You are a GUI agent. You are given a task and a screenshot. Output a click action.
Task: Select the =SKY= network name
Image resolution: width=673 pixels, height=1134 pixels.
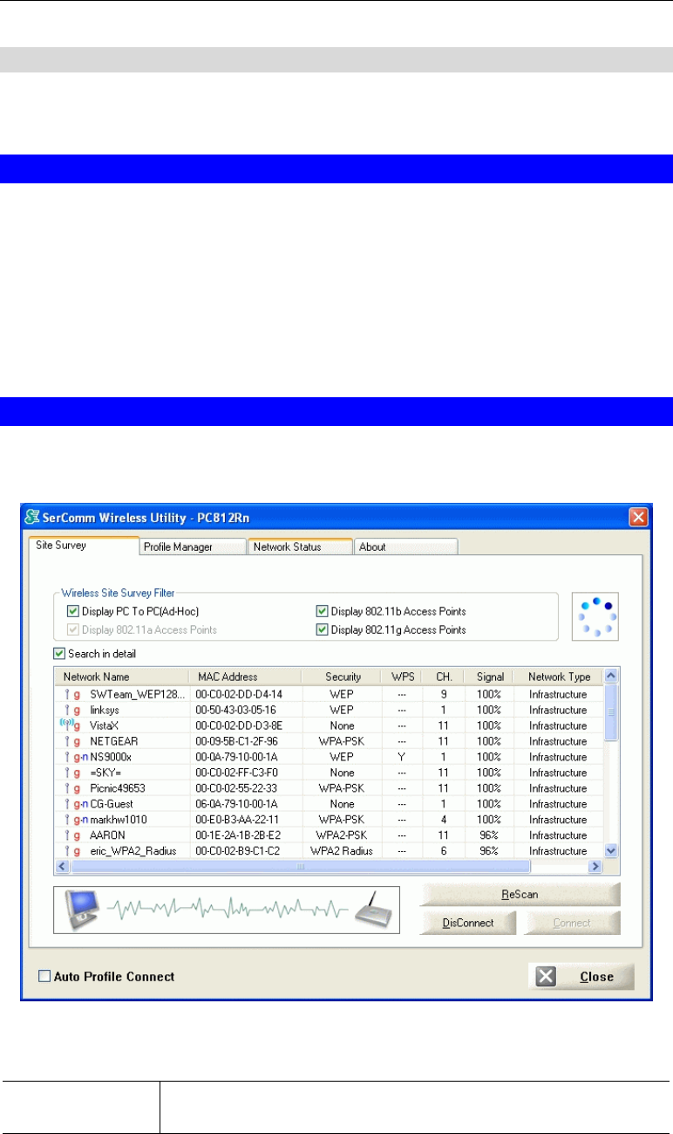(x=105, y=773)
